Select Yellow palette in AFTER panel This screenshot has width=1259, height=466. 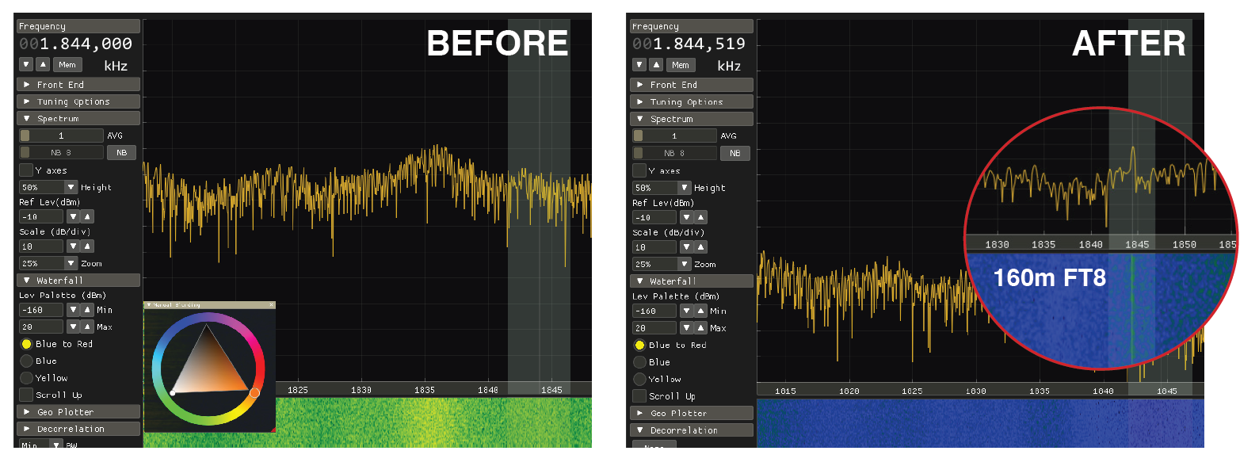(639, 379)
